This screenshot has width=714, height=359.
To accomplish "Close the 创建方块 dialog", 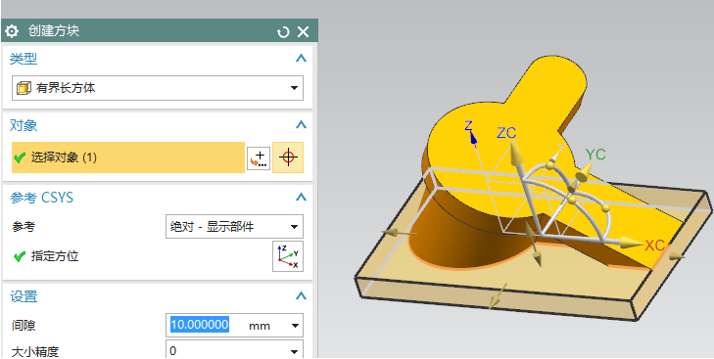I will pos(304,32).
